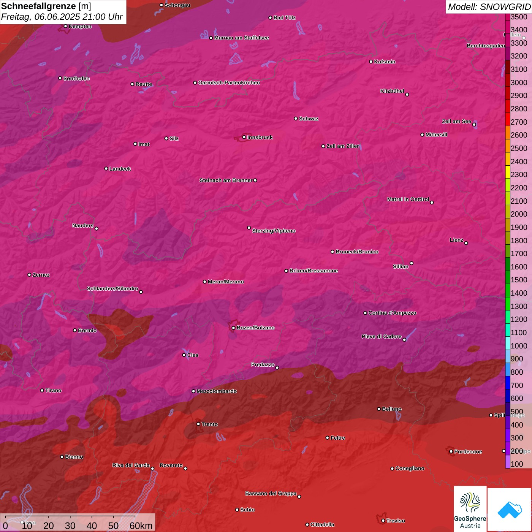Click the Steinach am Brenner label
The width and height of the screenshot is (532, 532).
[x=226, y=180]
